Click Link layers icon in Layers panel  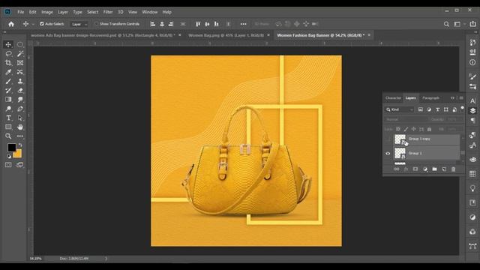click(397, 169)
